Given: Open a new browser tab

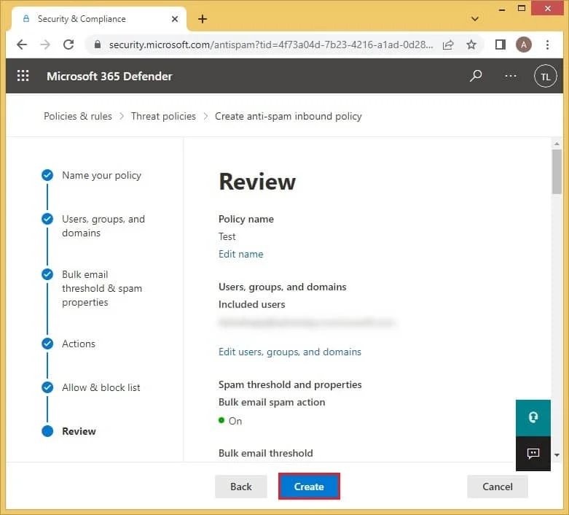Looking at the screenshot, I should coord(203,19).
